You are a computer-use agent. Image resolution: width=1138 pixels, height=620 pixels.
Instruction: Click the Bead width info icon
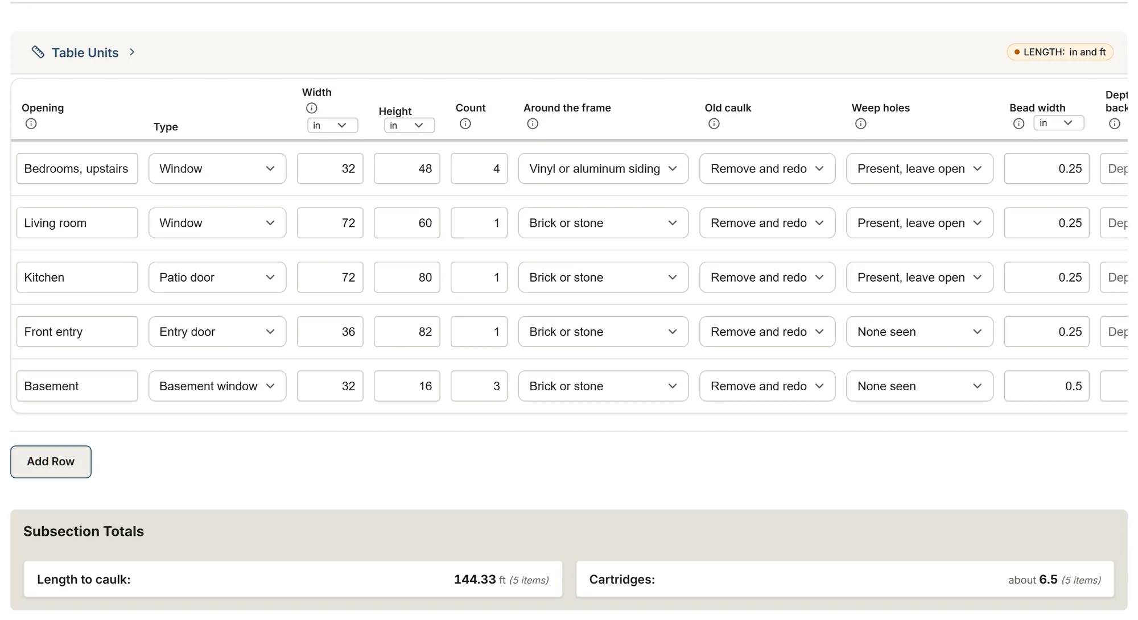1019,124
